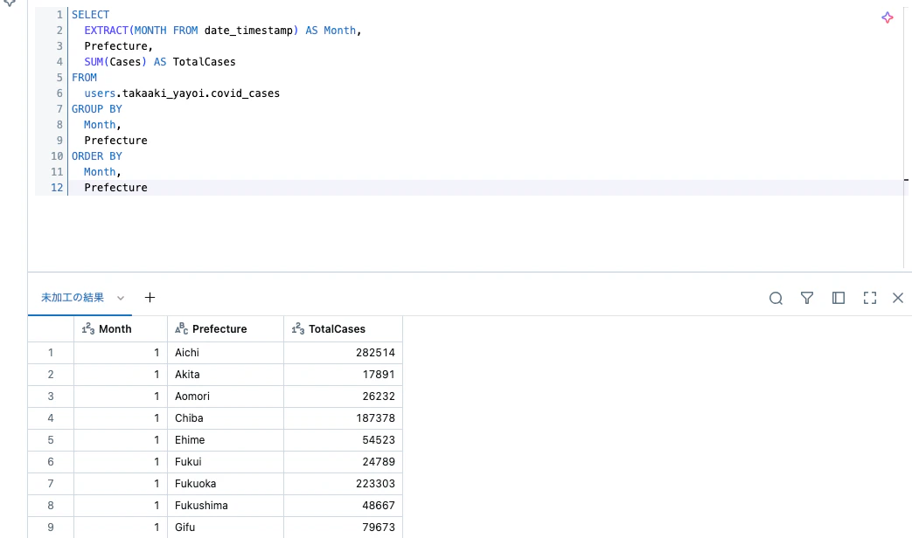Click the value 48667
This screenshot has height=538, width=912.
379,506
